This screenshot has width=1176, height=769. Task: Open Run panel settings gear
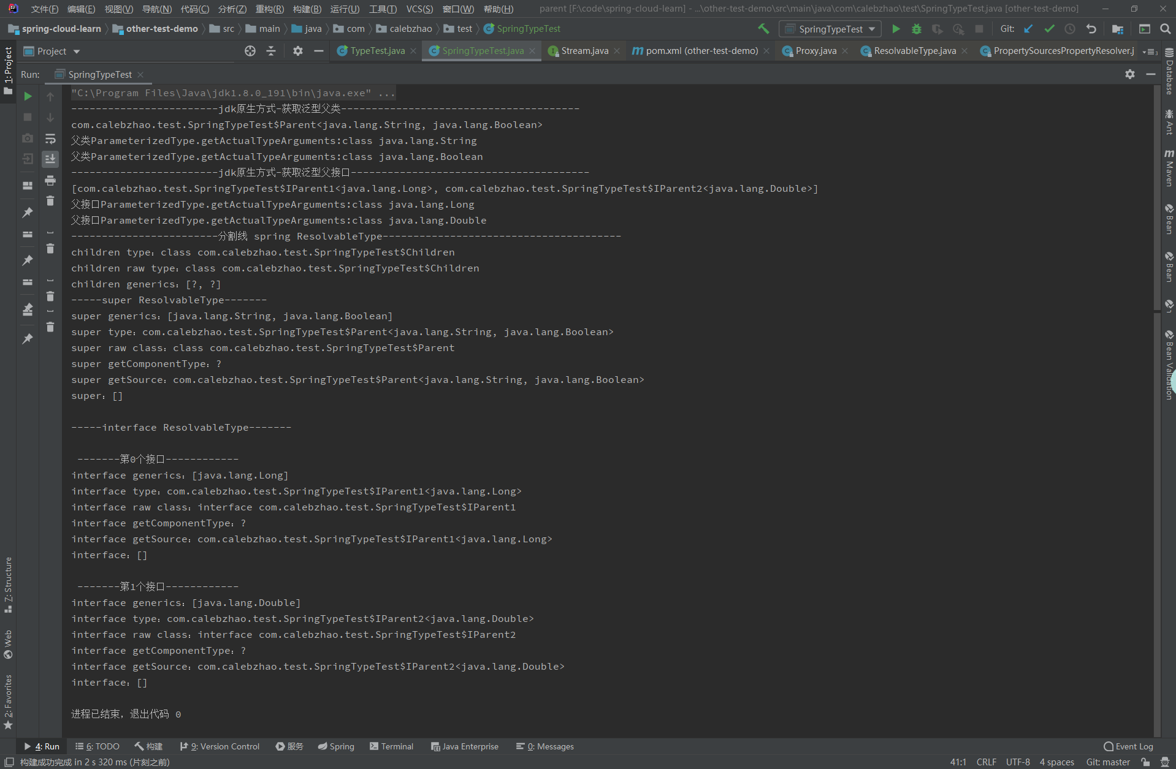click(1130, 74)
